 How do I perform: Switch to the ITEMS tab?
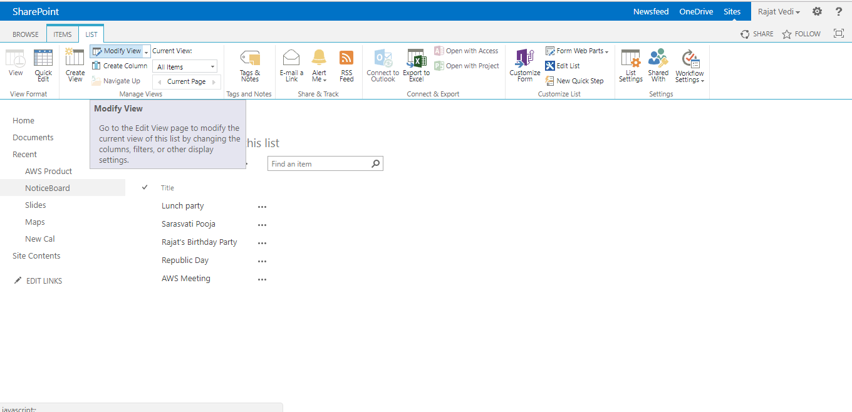62,34
